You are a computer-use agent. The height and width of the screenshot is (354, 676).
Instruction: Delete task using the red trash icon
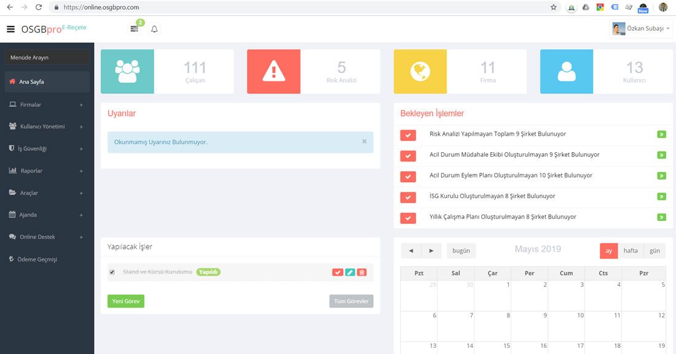(x=361, y=272)
